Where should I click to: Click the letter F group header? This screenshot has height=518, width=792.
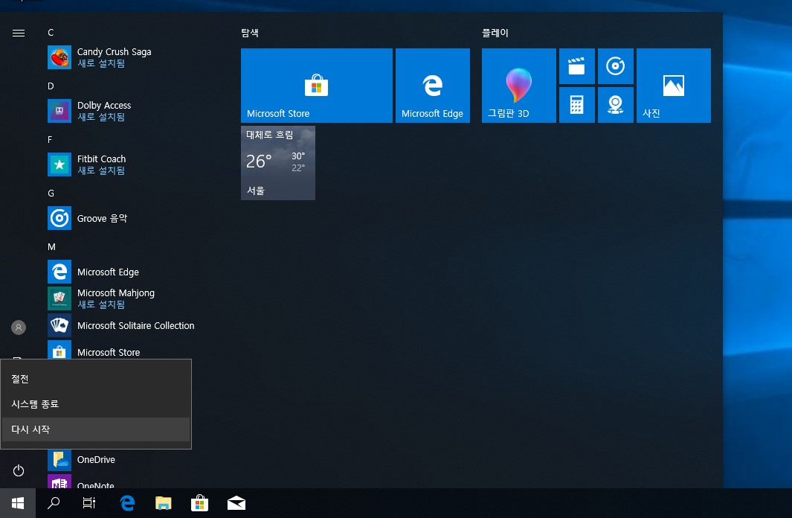[x=50, y=140]
